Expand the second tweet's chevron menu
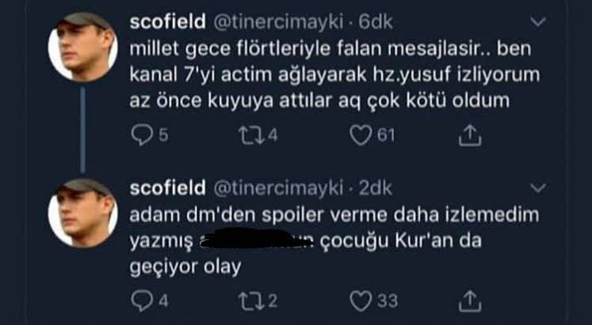The image size is (592, 325). [x=538, y=188]
